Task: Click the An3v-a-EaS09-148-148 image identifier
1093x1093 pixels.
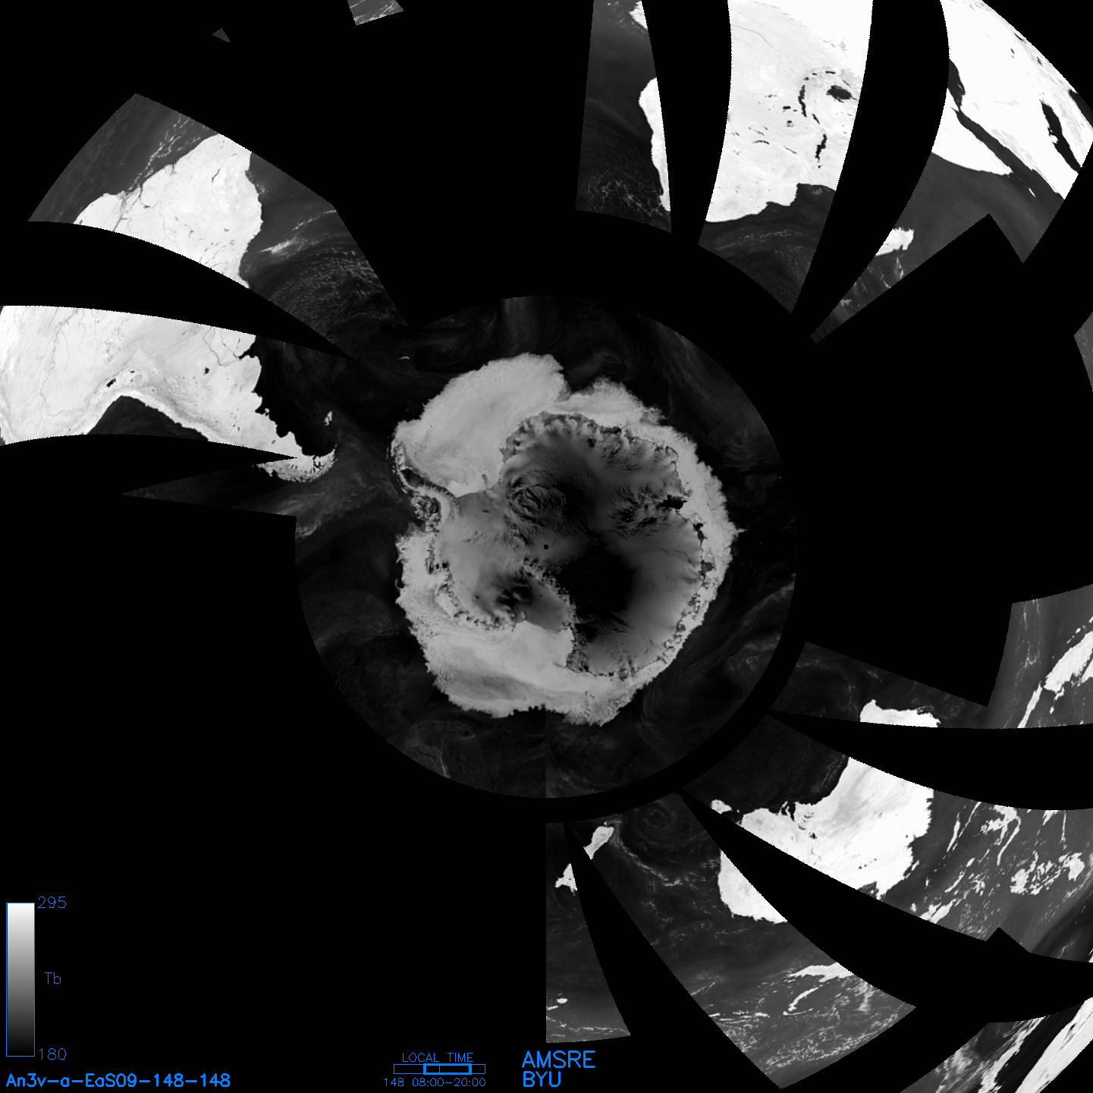Action: pyautogui.click(x=118, y=1080)
